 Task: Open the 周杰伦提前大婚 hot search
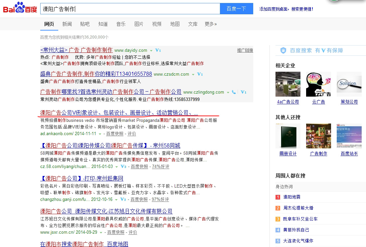click(298, 208)
